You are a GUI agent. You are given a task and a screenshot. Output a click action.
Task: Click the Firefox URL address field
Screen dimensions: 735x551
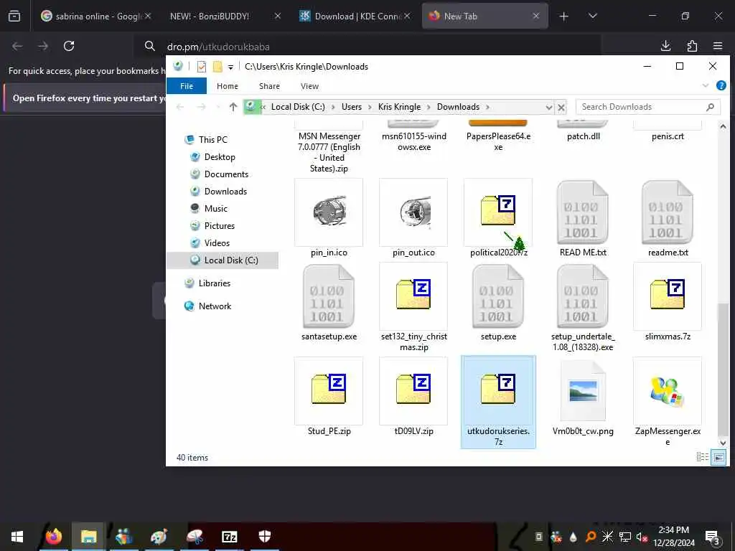coord(367,47)
